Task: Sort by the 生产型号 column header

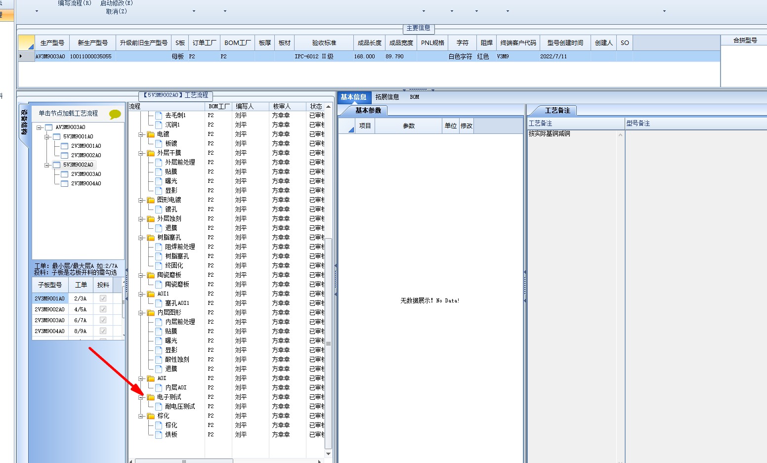Action: (x=52, y=43)
